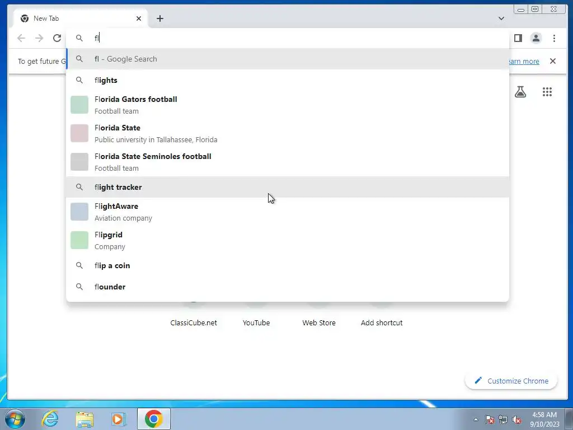Open Windows Explorer from the taskbar
Image resolution: width=573 pixels, height=430 pixels.
pyautogui.click(x=84, y=419)
